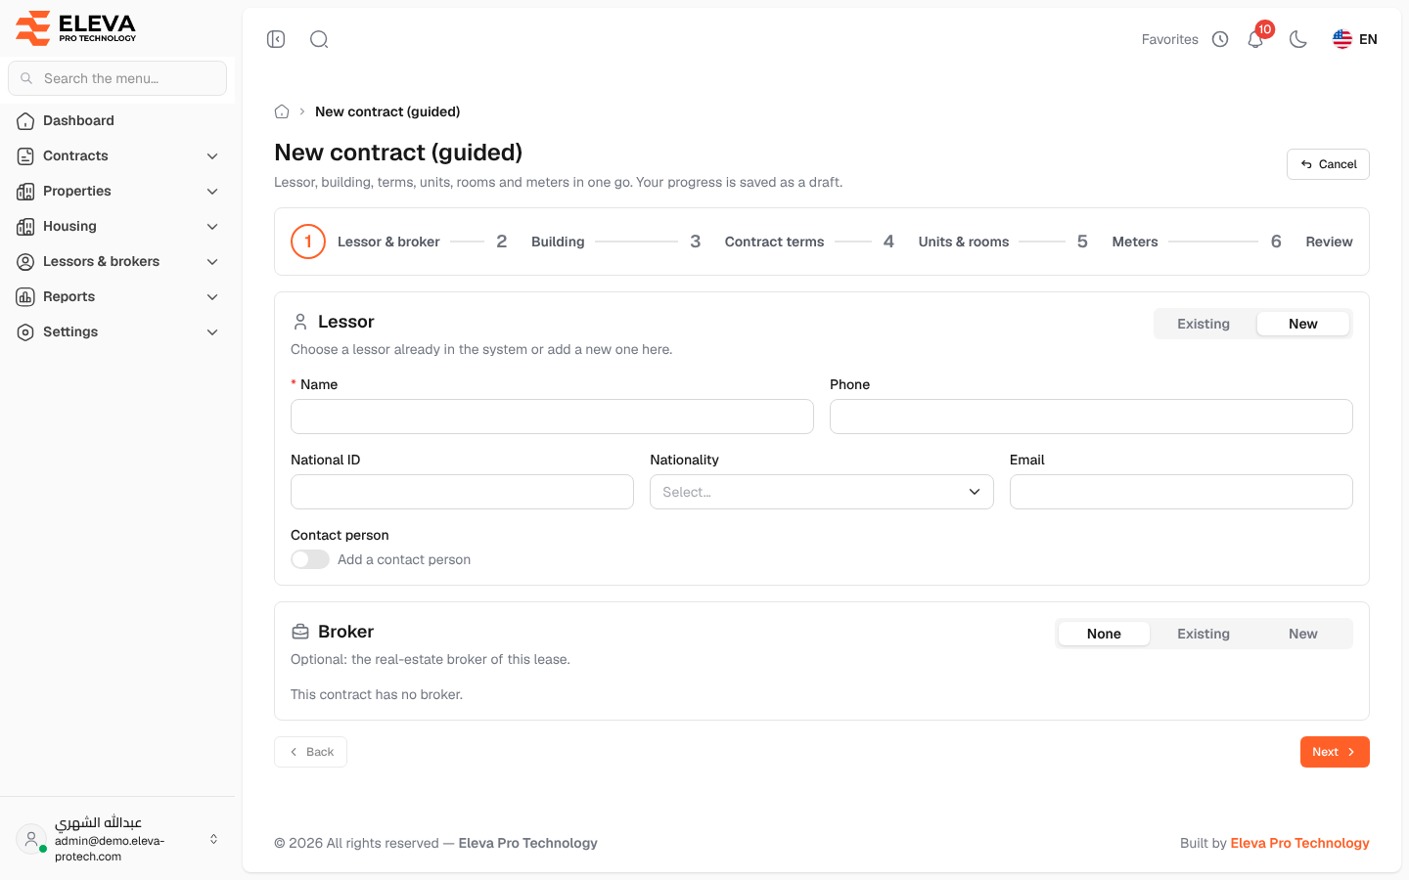The height and width of the screenshot is (880, 1409).
Task: Click the Properties icon in sidebar
Action: (x=25, y=192)
